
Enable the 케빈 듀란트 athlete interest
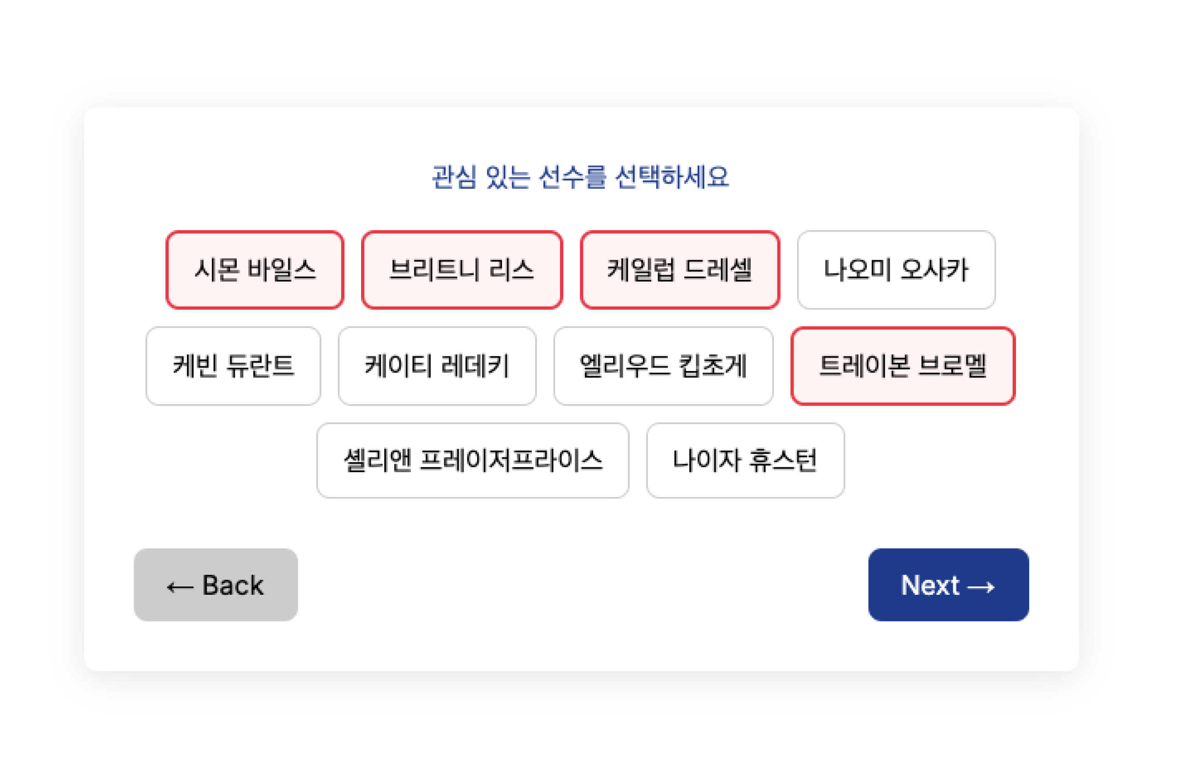(x=233, y=366)
